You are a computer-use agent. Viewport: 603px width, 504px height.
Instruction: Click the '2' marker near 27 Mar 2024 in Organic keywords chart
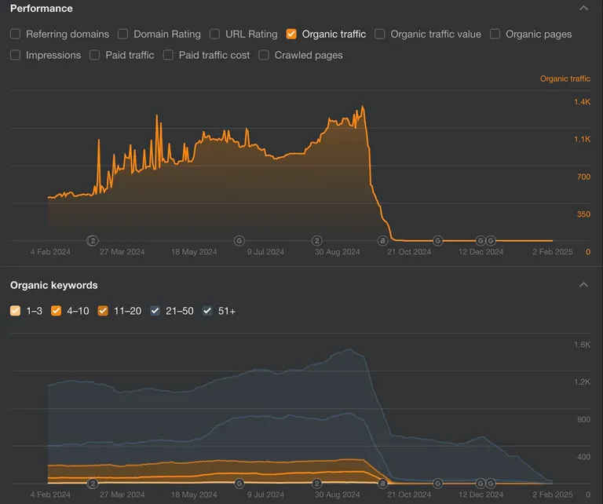click(92, 483)
